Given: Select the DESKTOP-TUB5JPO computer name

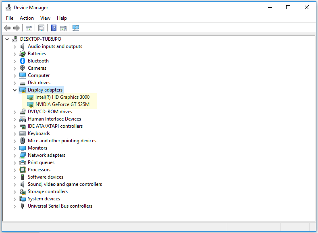Looking at the screenshot, I should (41, 39).
